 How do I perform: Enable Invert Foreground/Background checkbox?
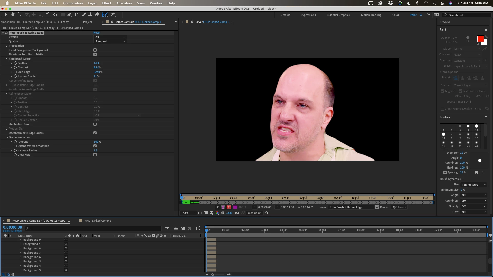(95, 50)
